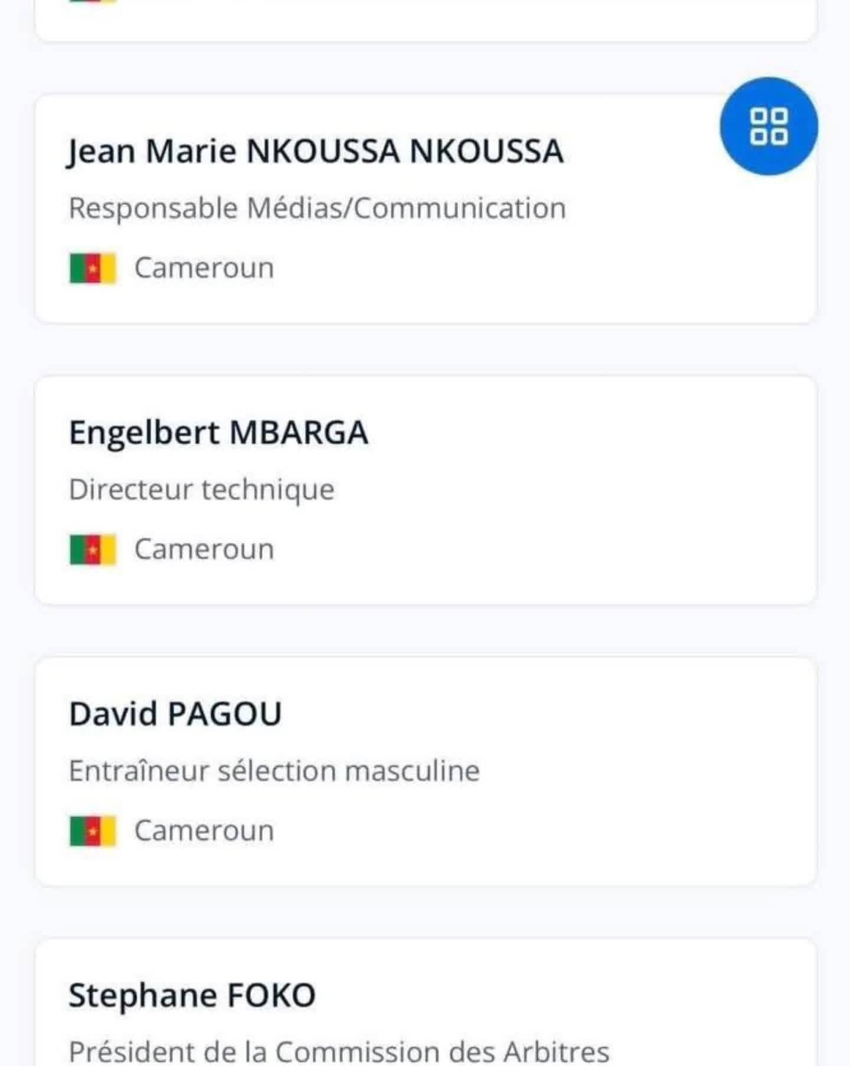Click the Cameroun label in Mbarga's card
Image resolution: width=850 pixels, height=1066 pixels.
[204, 550]
